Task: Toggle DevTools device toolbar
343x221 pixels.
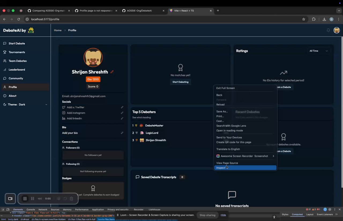Action: 8,209
